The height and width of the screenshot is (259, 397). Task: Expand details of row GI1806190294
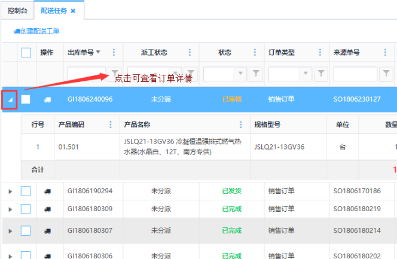(10, 191)
